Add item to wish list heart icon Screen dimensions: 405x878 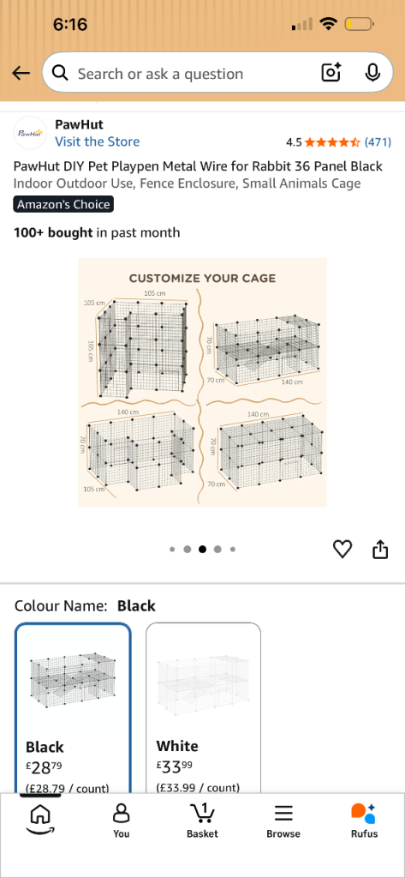click(x=342, y=550)
